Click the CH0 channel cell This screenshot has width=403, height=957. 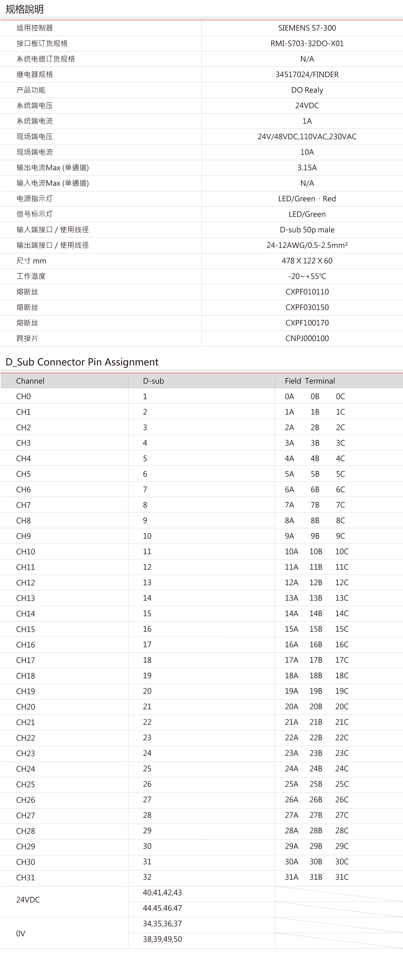pyautogui.click(x=23, y=396)
